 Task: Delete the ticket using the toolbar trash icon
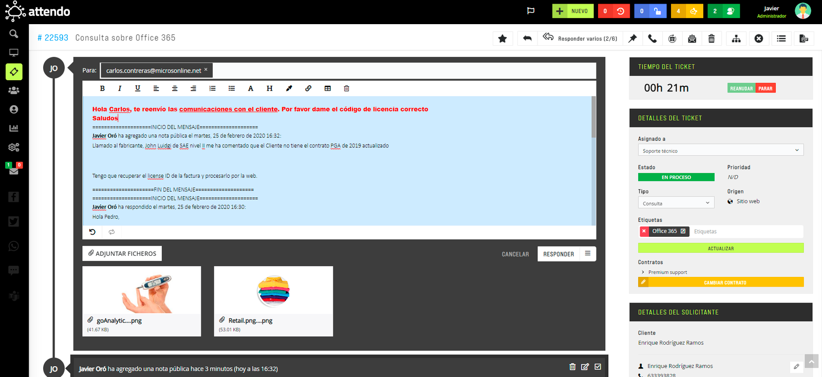coord(712,39)
